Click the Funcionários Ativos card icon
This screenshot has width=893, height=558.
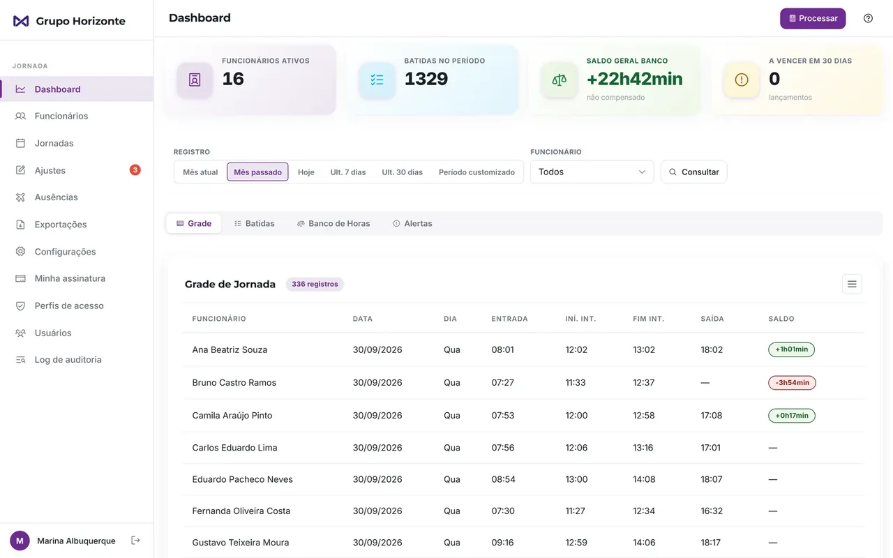pyautogui.click(x=195, y=80)
